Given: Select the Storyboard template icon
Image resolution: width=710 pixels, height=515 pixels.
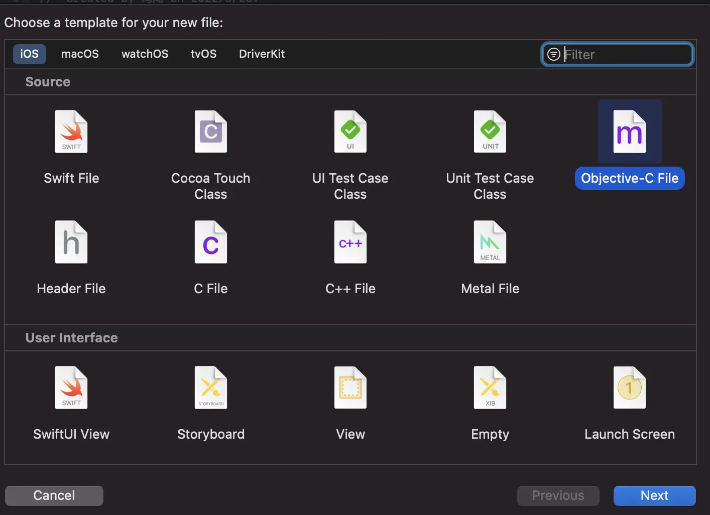Looking at the screenshot, I should pyautogui.click(x=211, y=388).
